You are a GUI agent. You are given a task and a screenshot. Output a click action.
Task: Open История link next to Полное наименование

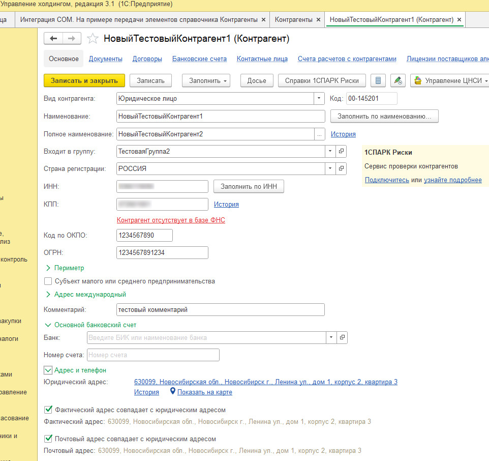[343, 134]
